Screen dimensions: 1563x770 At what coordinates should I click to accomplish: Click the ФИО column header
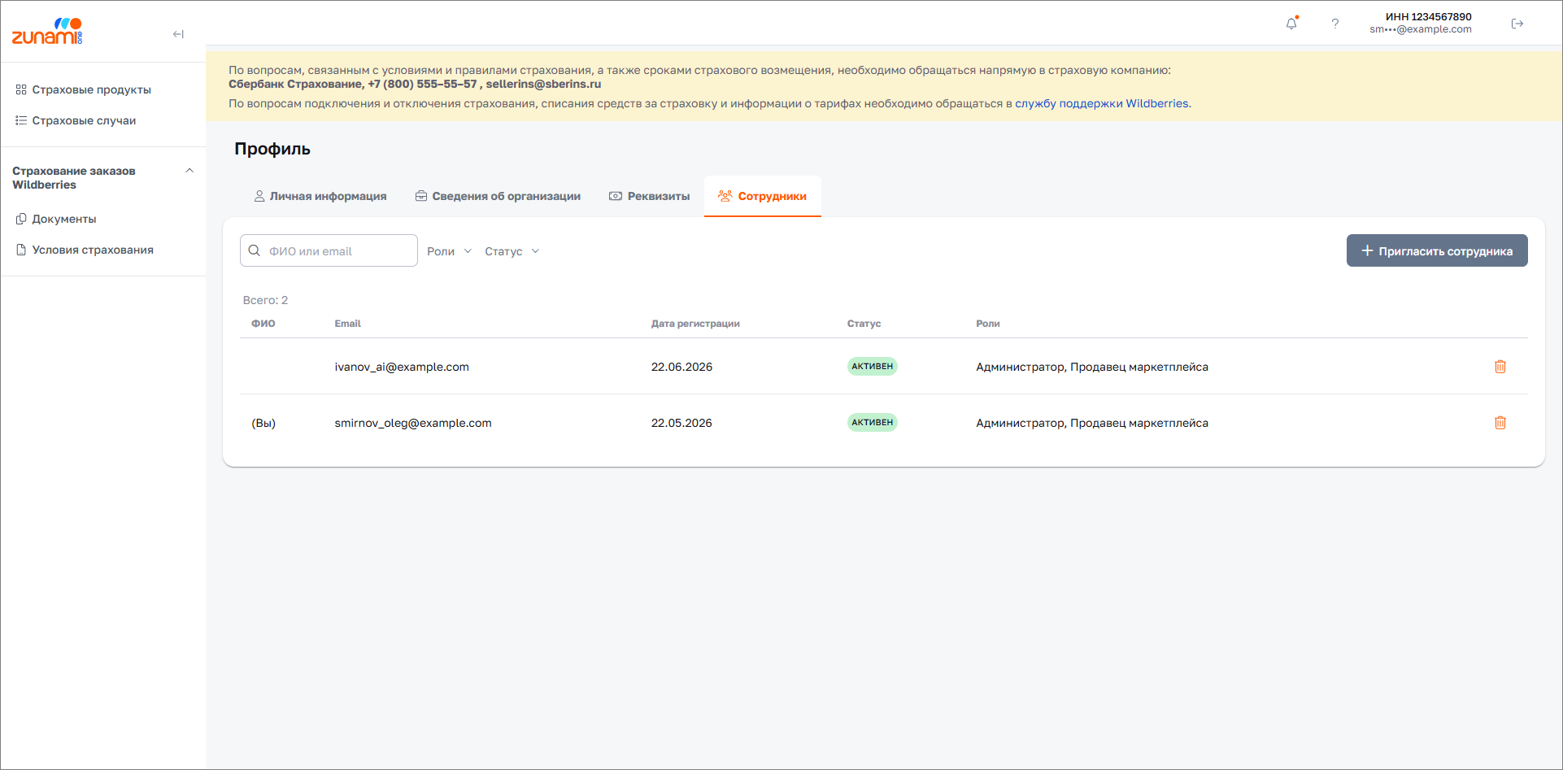coord(263,324)
